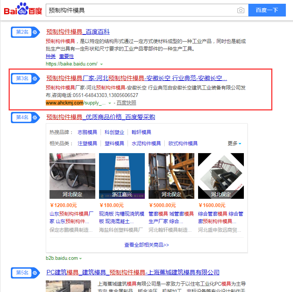Screen dimensions: 293x292
Task: Choose the 水泥构件模具 category
Action: (x=146, y=143)
